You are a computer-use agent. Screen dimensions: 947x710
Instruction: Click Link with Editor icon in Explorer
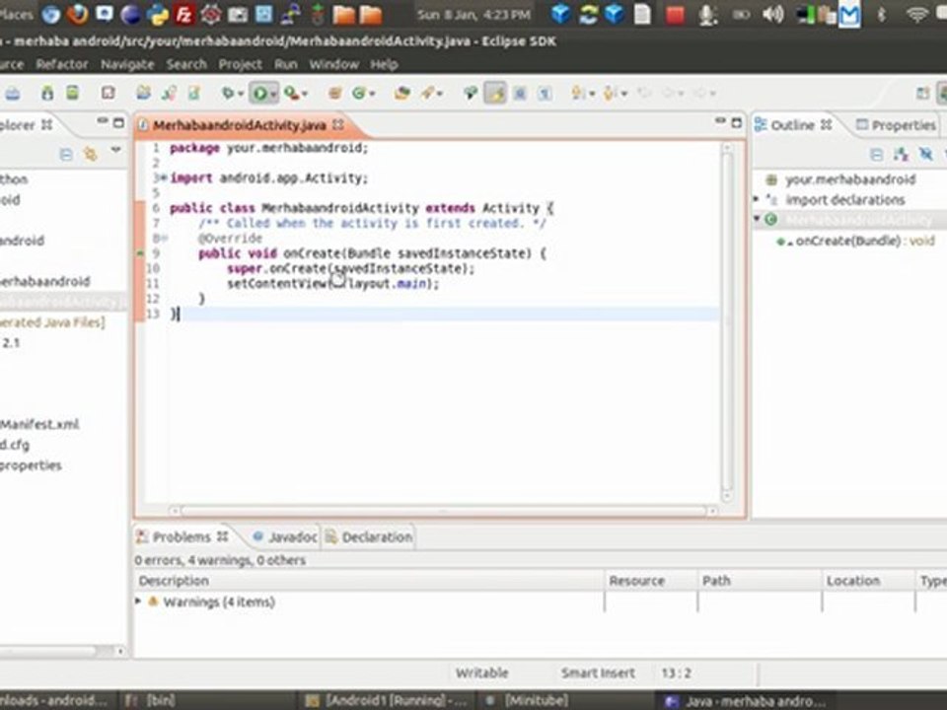point(91,154)
